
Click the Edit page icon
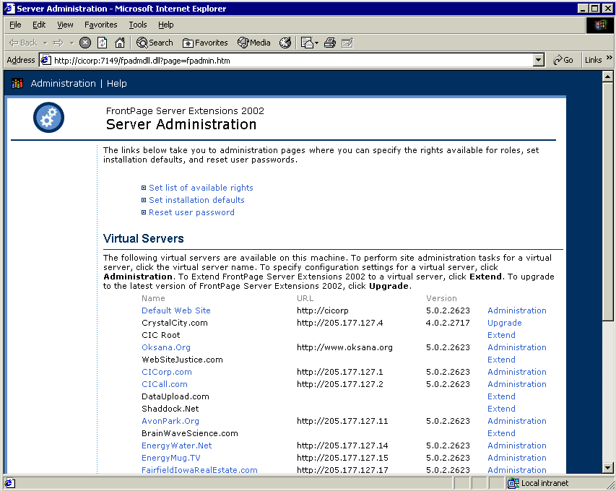click(347, 43)
